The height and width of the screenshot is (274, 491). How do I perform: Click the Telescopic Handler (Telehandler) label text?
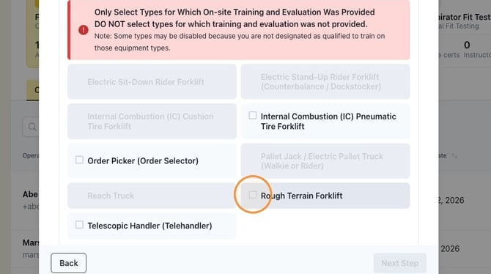149,226
